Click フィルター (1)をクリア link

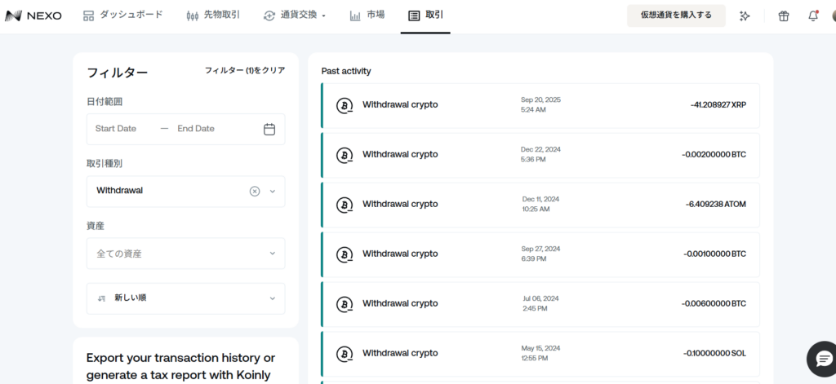(244, 71)
